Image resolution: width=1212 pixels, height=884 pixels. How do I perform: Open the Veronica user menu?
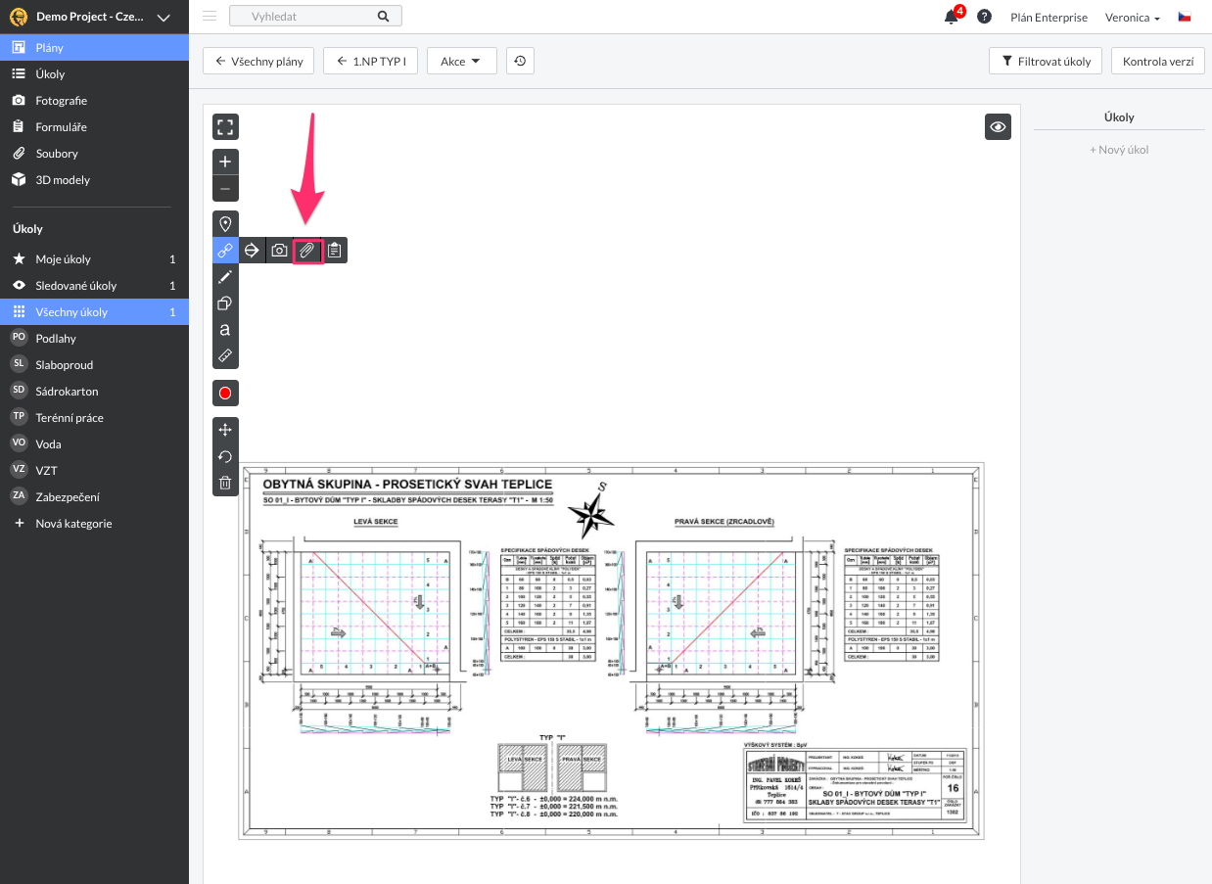(x=1132, y=18)
